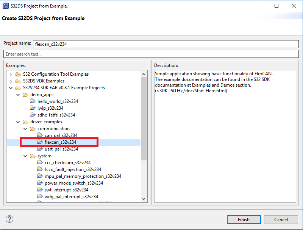Select the mpu_pal_memory_protection_s32v234 label

83,176
